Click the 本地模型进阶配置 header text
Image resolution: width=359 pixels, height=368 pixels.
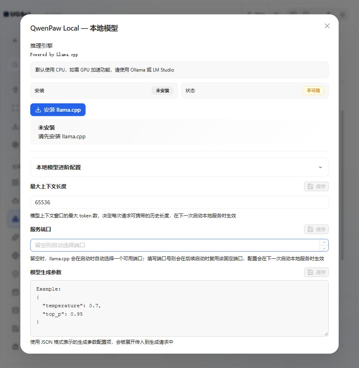pyautogui.click(x=59, y=167)
